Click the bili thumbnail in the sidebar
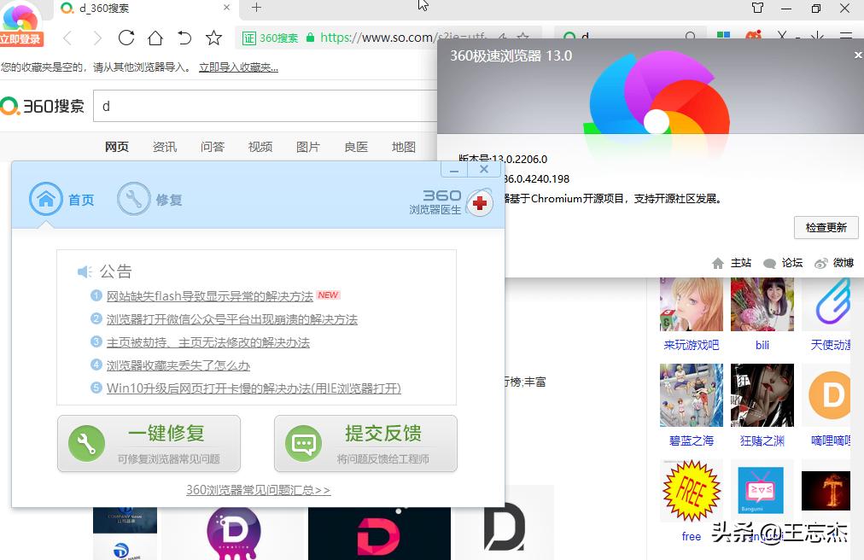The width and height of the screenshot is (864, 560). click(x=762, y=304)
